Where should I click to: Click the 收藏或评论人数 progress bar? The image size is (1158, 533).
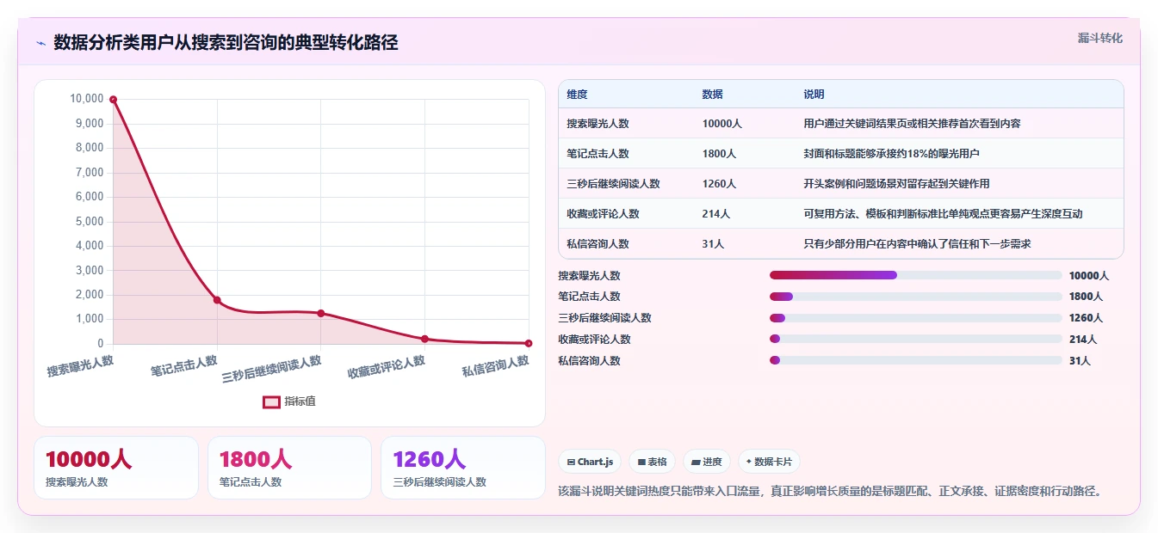pos(916,340)
